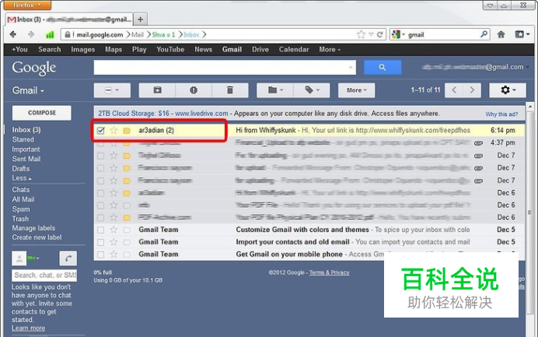Viewport: 538px width, 337px height.
Task: Click the Gmail search input field
Action: pyautogui.click(x=225, y=68)
